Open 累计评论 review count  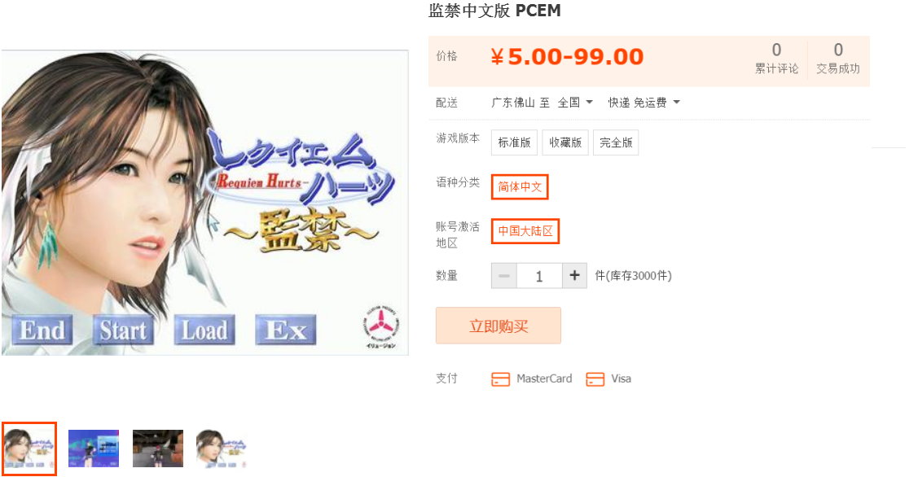coord(776,59)
